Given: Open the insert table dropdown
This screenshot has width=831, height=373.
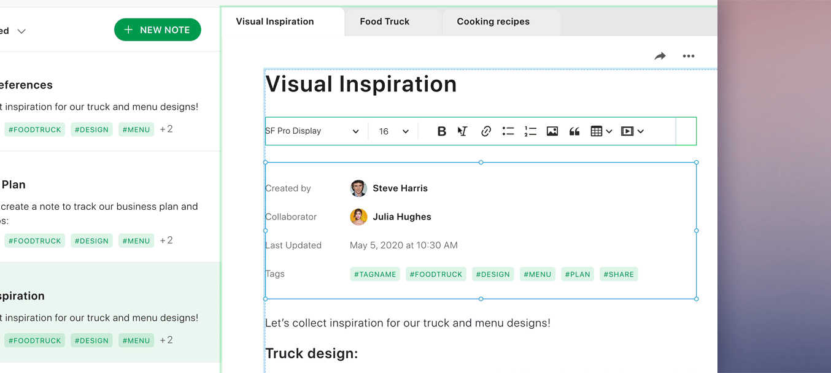Looking at the screenshot, I should click(601, 131).
